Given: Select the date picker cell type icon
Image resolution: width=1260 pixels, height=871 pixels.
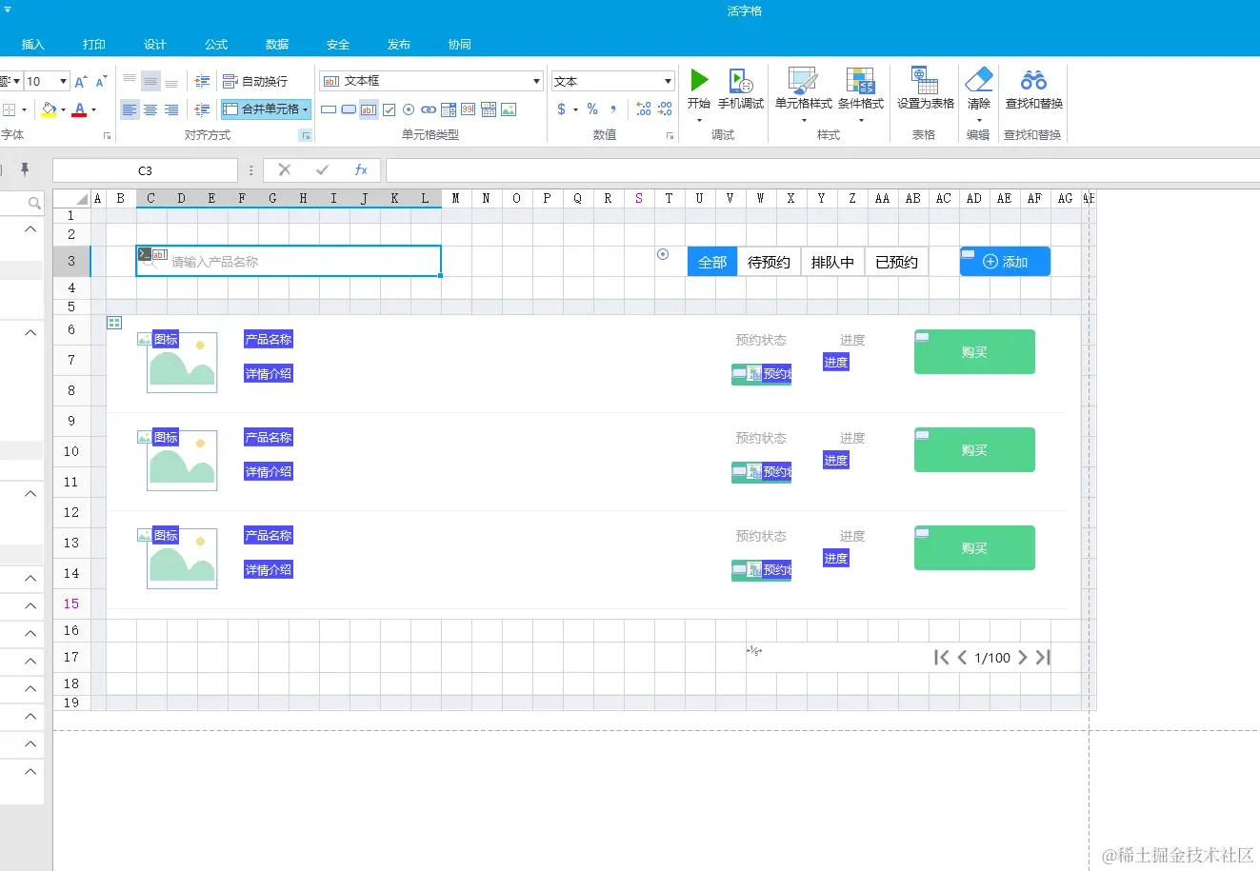Looking at the screenshot, I should point(489,109).
